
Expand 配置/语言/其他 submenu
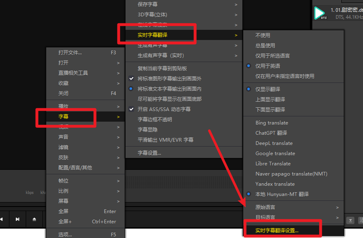pos(85,167)
